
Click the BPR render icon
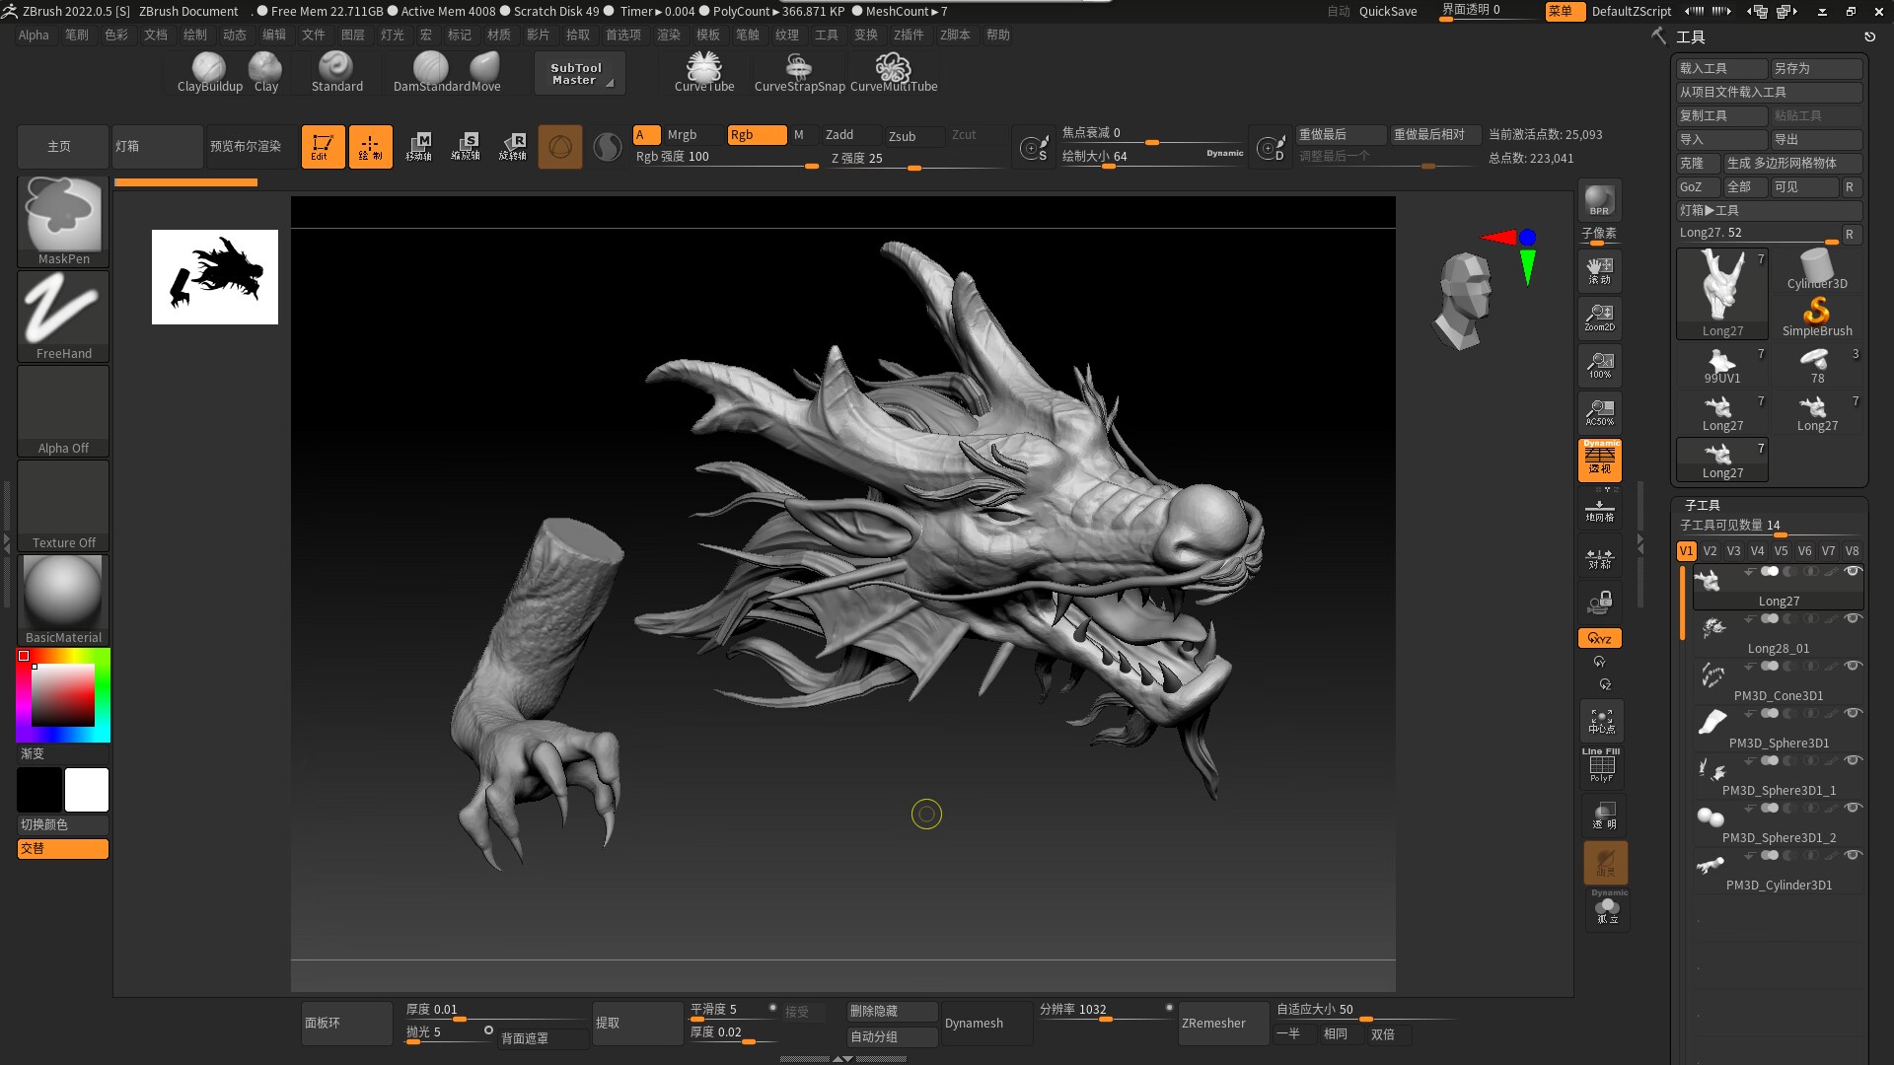point(1599,200)
